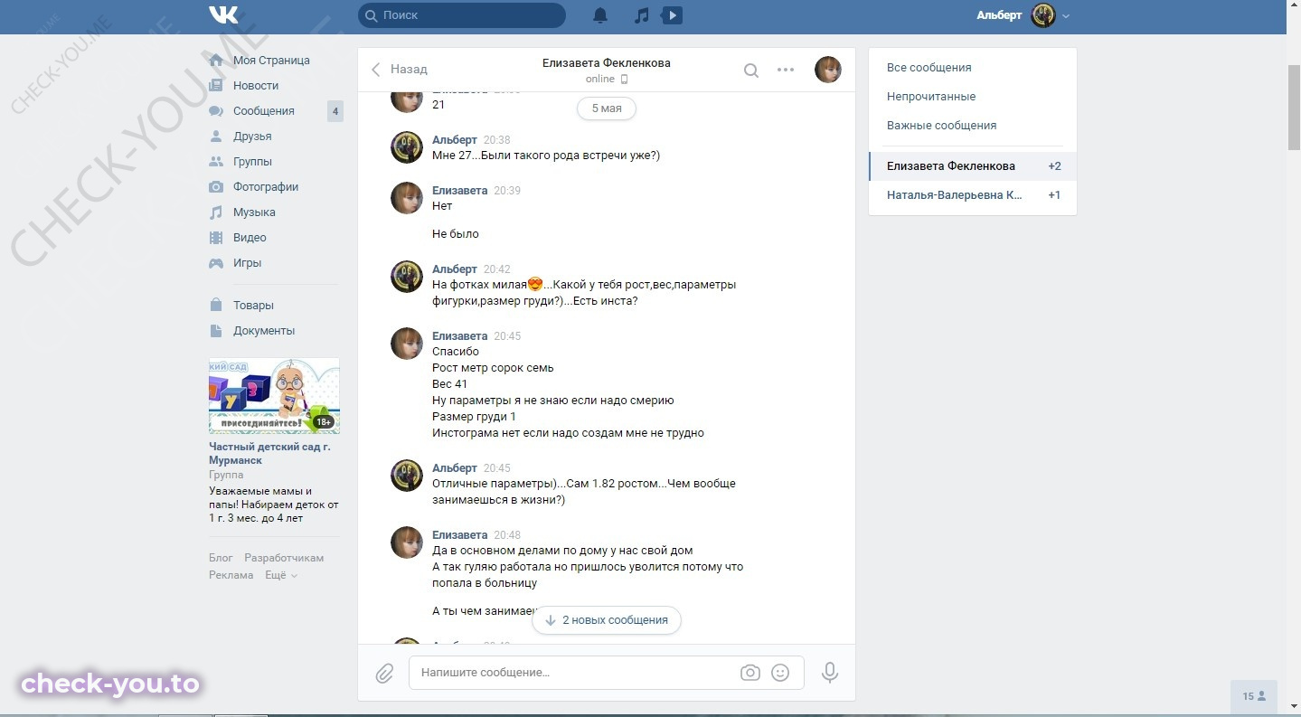Open Новости in sidebar

tap(256, 86)
